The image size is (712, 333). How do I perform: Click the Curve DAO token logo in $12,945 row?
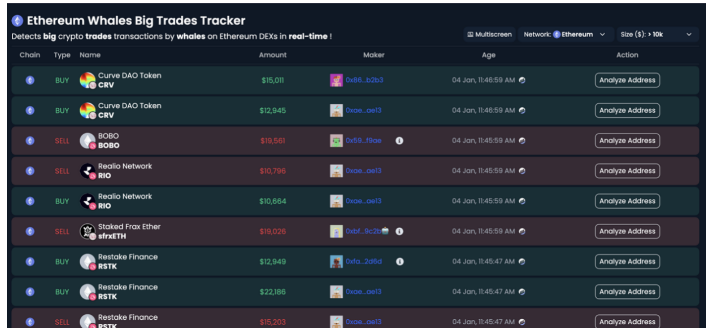click(x=88, y=111)
